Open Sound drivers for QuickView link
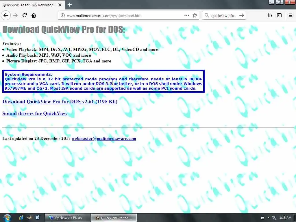 (35, 113)
